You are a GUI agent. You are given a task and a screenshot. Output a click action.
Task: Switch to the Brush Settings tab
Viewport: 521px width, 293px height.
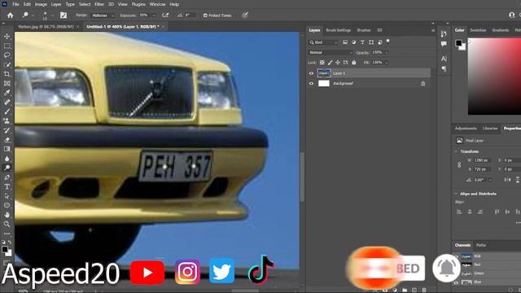point(339,30)
